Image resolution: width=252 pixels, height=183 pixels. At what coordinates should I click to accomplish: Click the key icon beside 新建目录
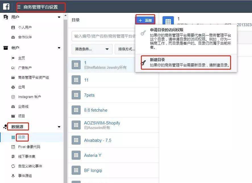tap(143, 63)
